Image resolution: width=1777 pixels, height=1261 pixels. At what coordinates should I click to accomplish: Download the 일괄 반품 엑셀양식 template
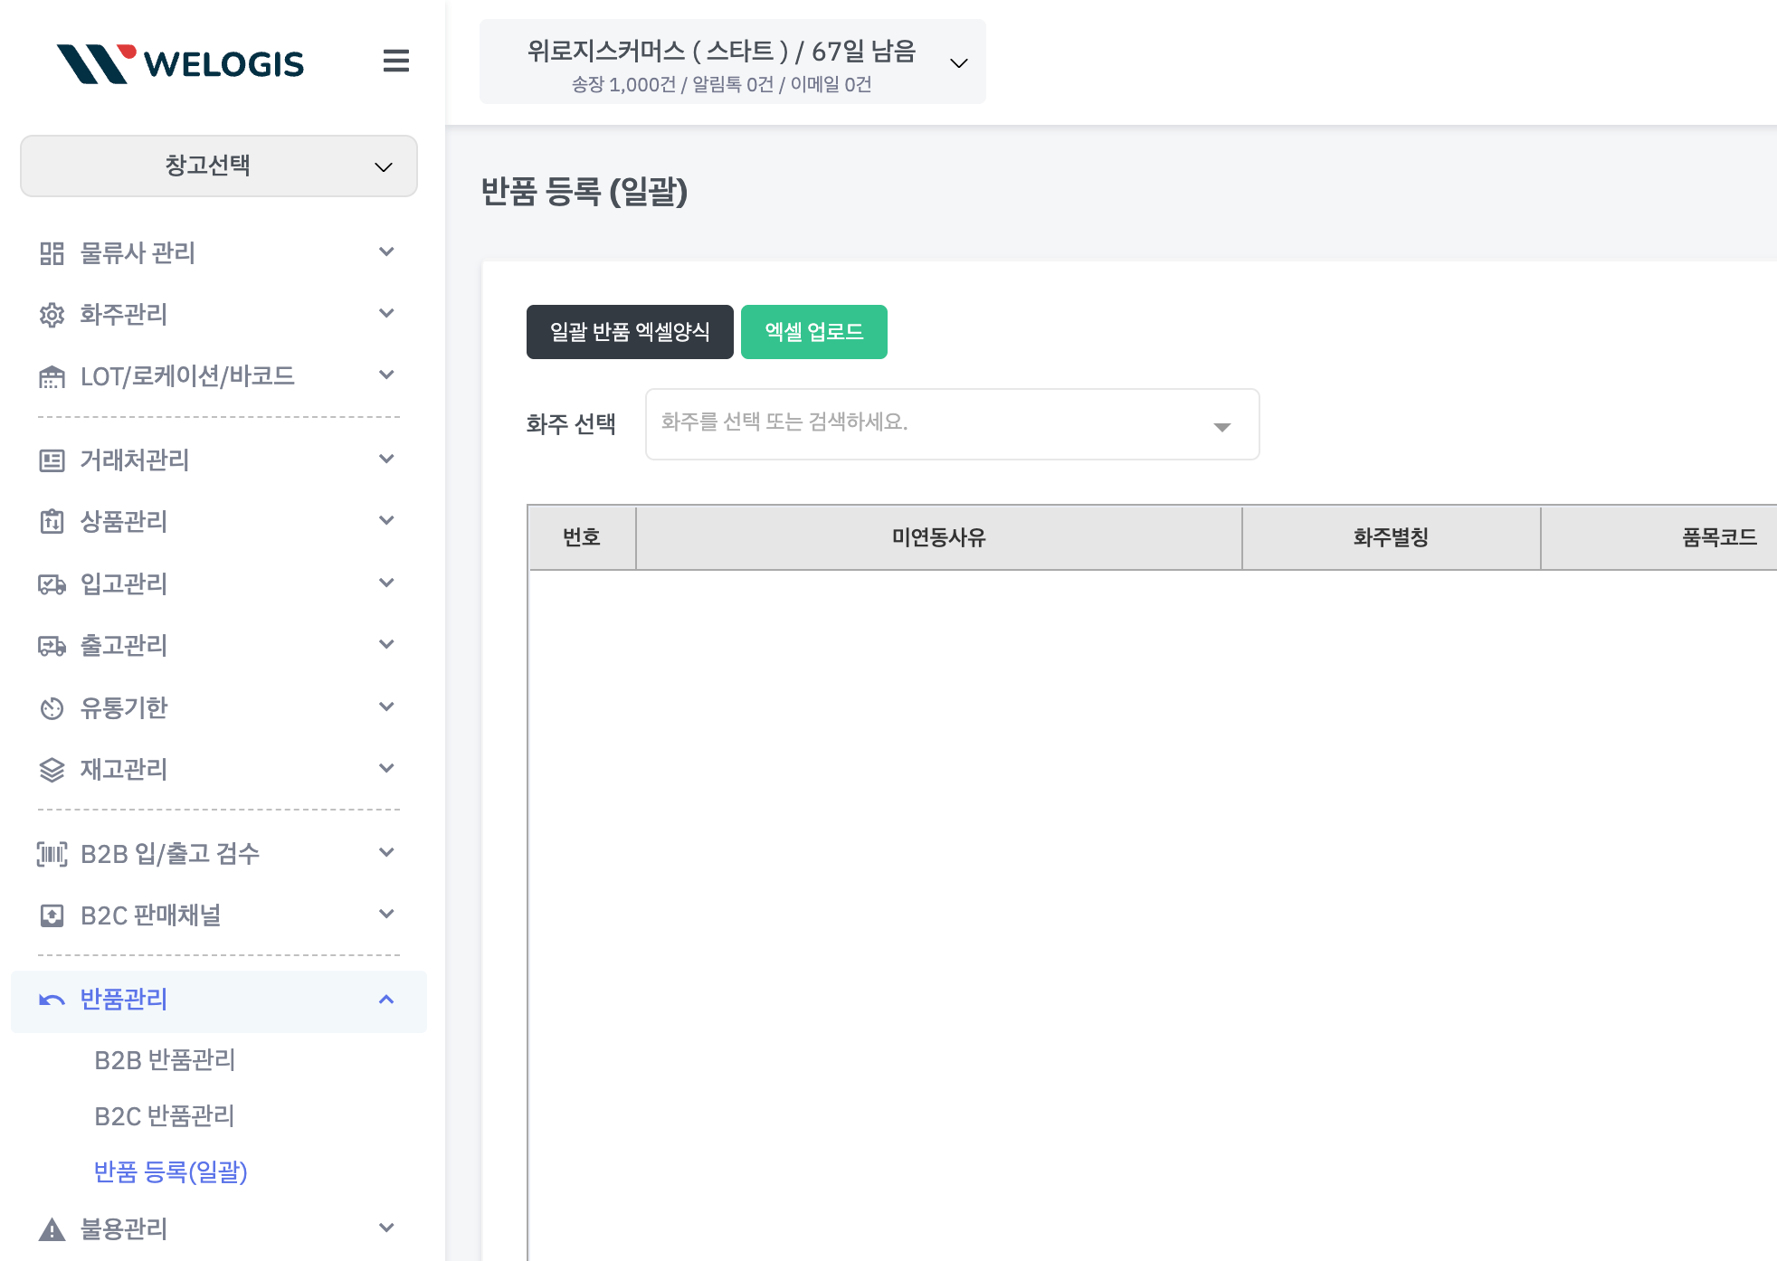point(630,332)
